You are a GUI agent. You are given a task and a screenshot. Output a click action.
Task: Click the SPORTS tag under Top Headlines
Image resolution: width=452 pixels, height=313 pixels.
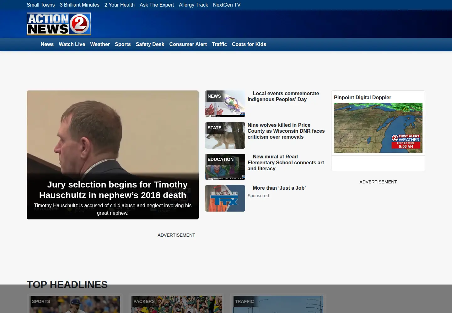[41, 301]
